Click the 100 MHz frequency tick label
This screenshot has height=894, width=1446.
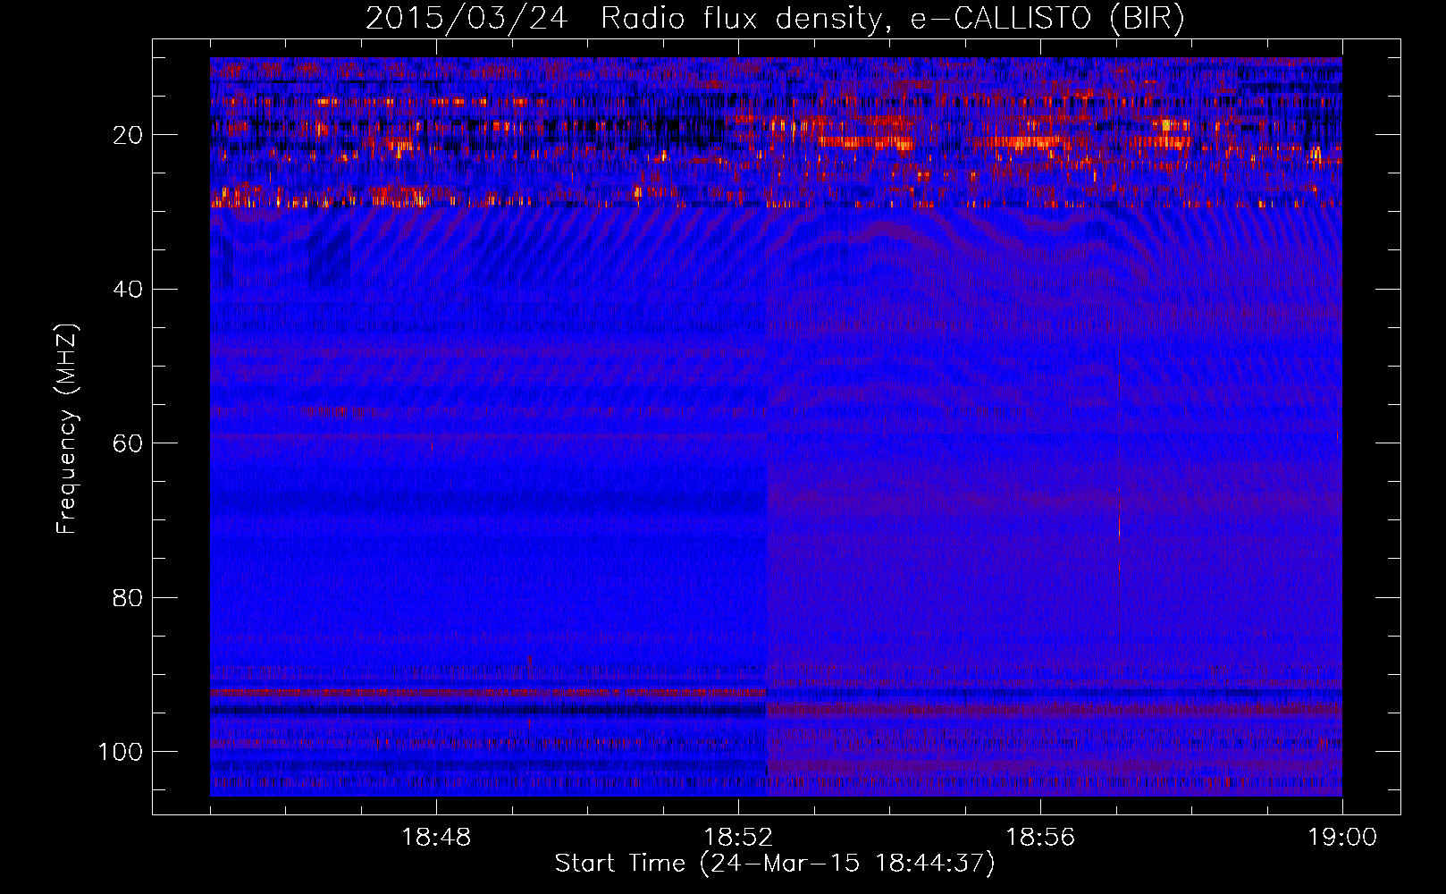[x=121, y=751]
